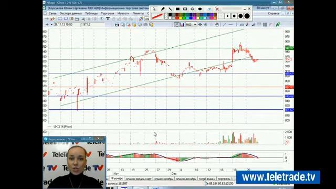The image size is (336, 189).
Task: Click the bar chart style icon
Action: 182,25
